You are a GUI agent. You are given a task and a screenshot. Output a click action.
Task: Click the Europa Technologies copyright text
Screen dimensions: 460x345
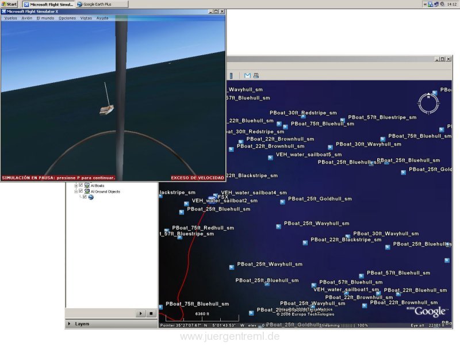pyautogui.click(x=305, y=314)
